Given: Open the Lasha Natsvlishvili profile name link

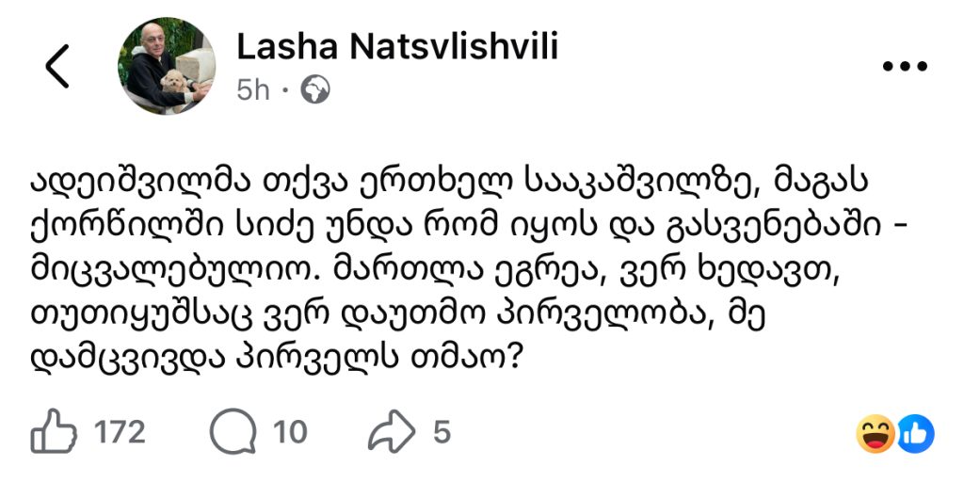Looking at the screenshot, I should [396, 45].
